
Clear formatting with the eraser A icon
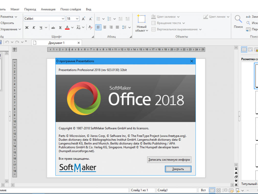[90, 28]
